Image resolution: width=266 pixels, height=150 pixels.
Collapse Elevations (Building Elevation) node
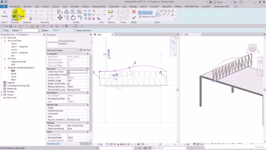click(x=5, y=67)
